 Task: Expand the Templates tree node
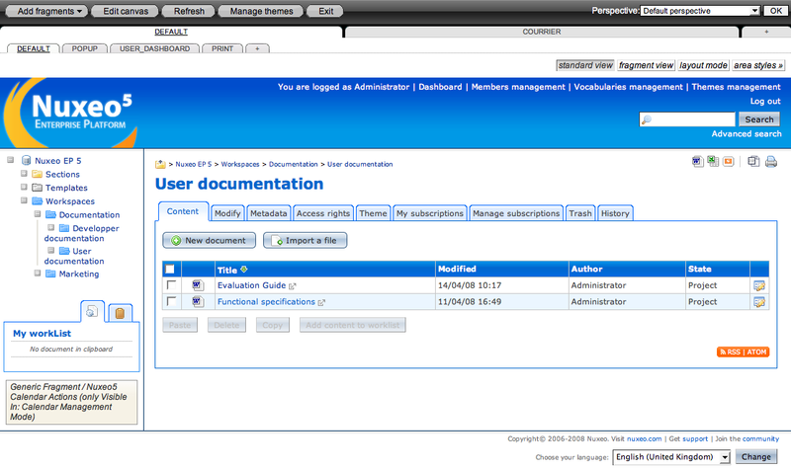click(24, 187)
